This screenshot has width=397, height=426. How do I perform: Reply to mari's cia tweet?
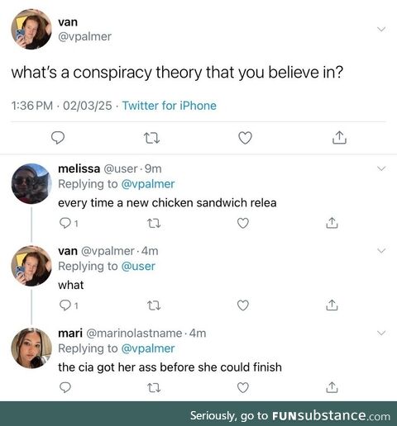click(65, 388)
